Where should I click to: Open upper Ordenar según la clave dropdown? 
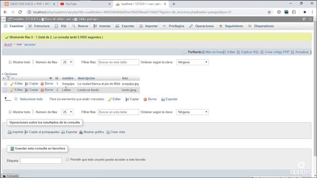[x=193, y=62]
